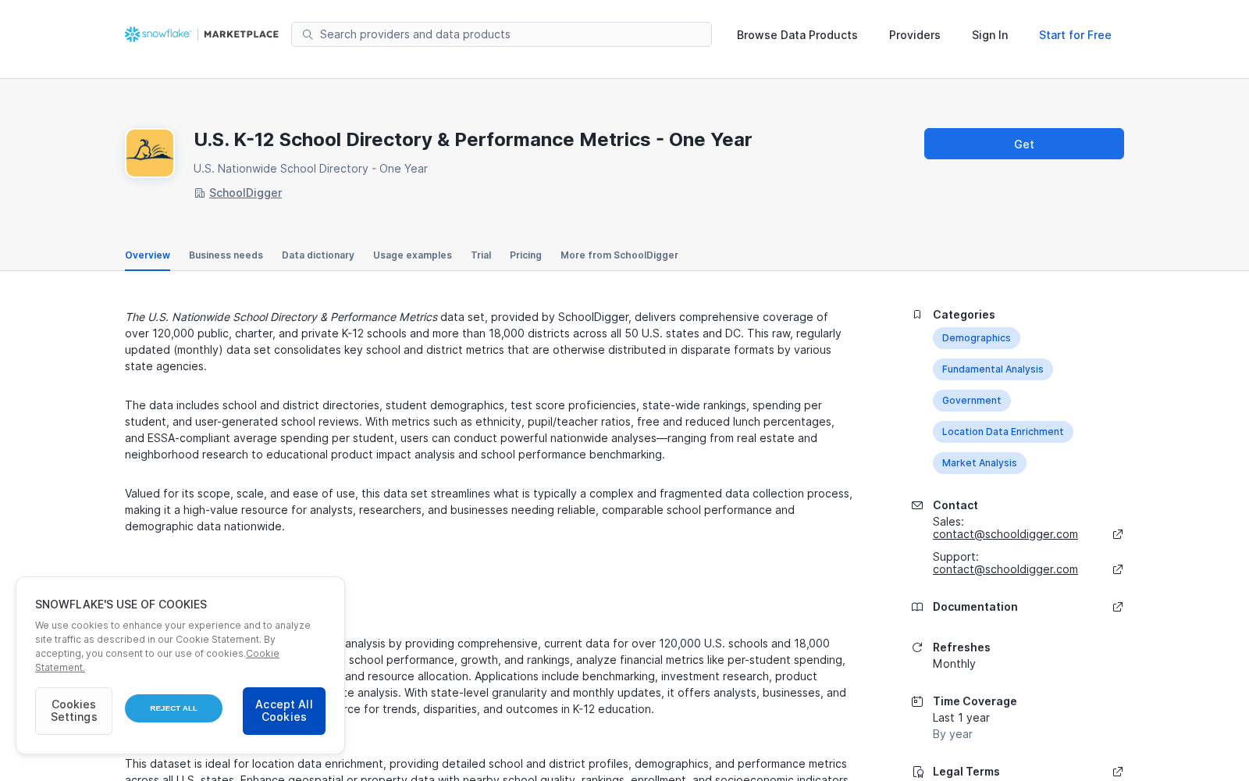Image resolution: width=1249 pixels, height=781 pixels.
Task: Click the Snowflake logo icon
Action: pyautogui.click(x=133, y=34)
